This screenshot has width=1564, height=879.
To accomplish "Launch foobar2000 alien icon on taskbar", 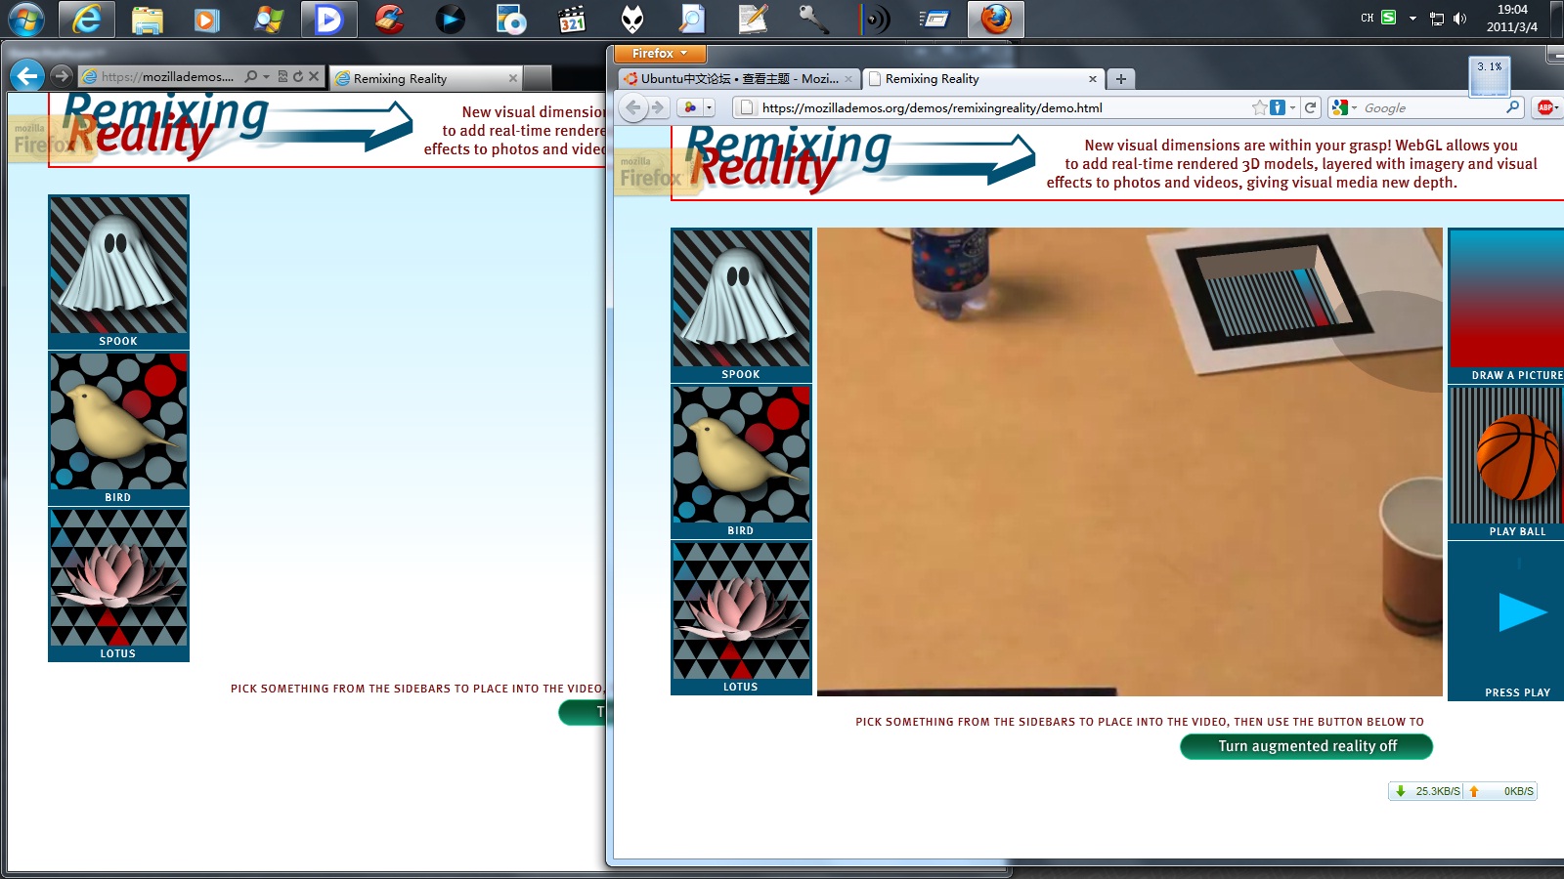I will click(632, 19).
